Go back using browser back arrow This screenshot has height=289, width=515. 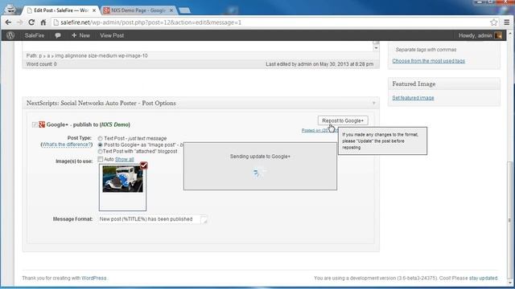[x=8, y=22]
